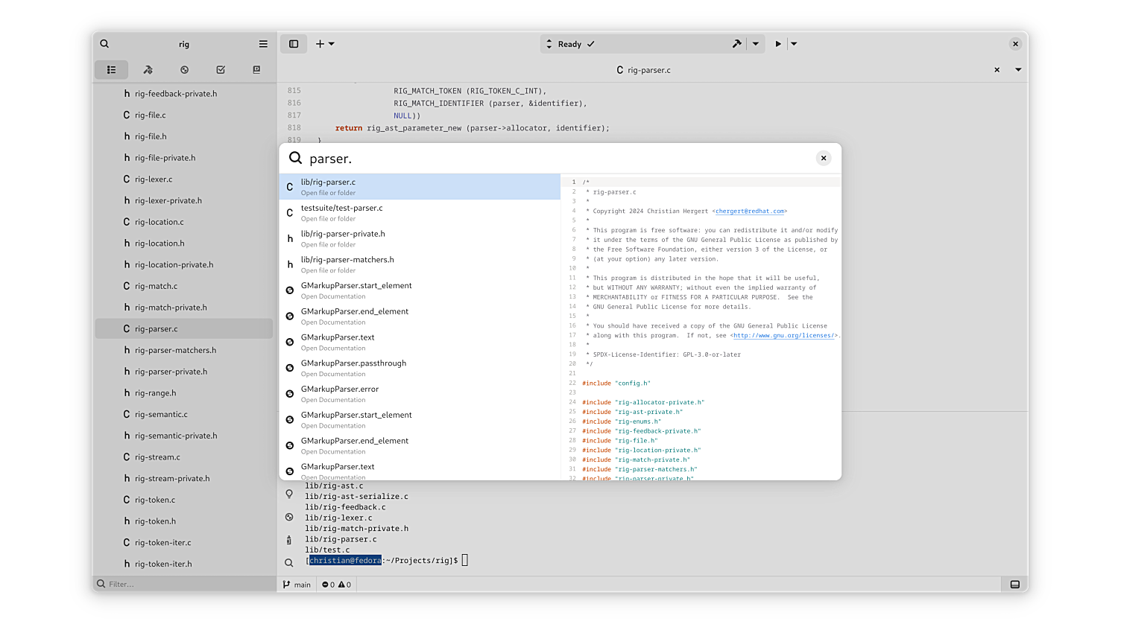Click the hammer build project icon
The width and height of the screenshot is (1121, 630).
pyautogui.click(x=736, y=44)
